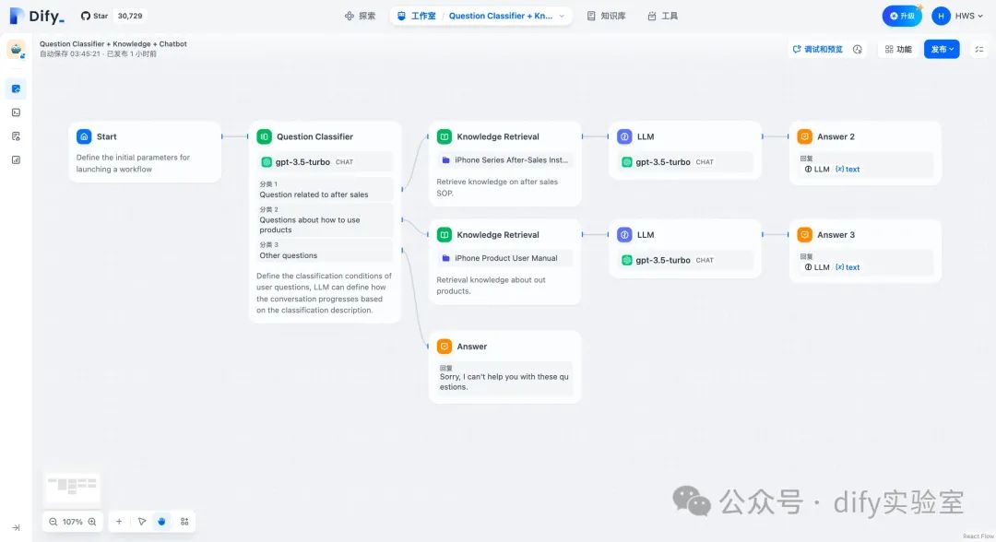The width and height of the screenshot is (996, 542).
Task: Click the Dify logo
Action: [x=37, y=16]
